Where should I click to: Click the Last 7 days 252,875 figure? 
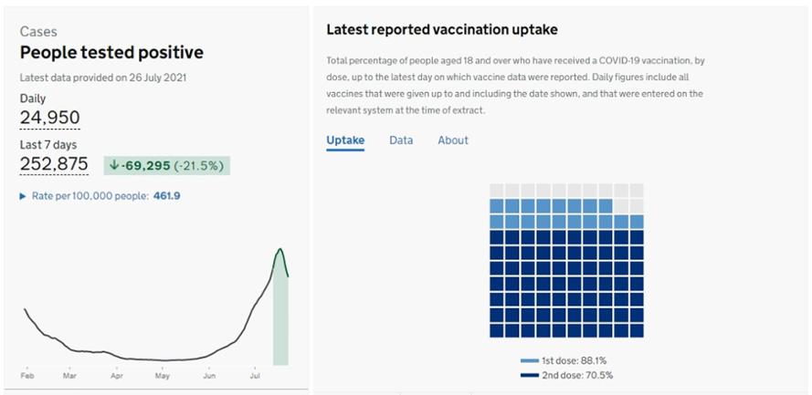tap(54, 164)
